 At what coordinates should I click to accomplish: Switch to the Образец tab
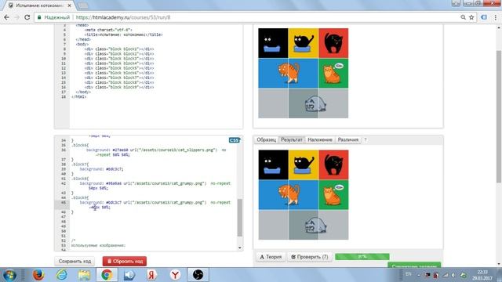coord(267,139)
